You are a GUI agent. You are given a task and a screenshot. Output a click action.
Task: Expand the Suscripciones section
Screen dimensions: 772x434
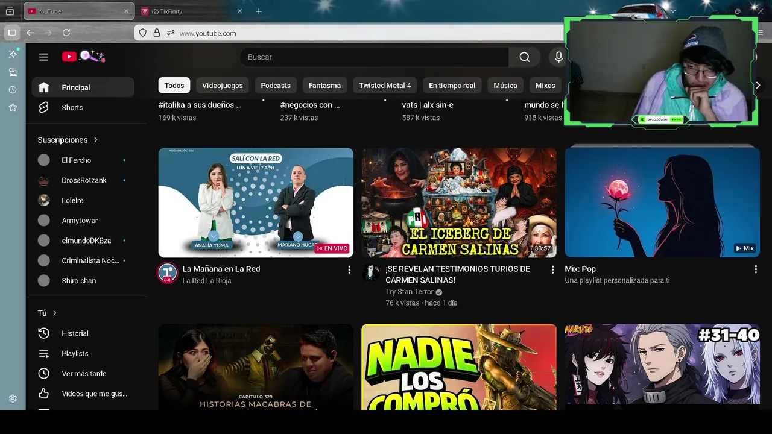pyautogui.click(x=68, y=140)
